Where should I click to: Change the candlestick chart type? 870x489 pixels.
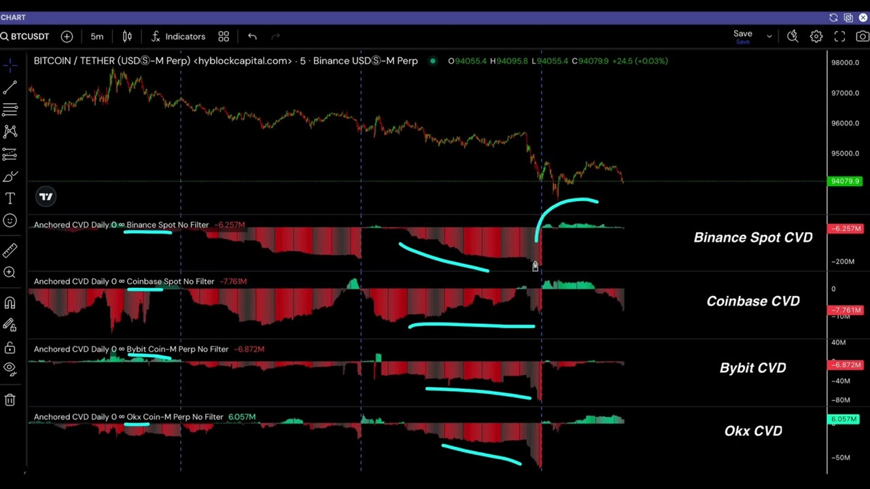pos(127,37)
